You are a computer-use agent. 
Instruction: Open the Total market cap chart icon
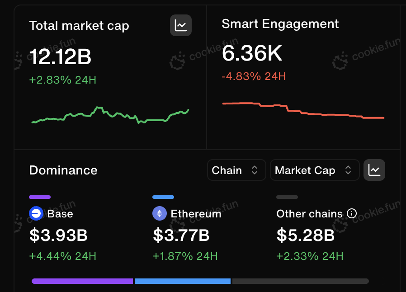click(x=181, y=25)
